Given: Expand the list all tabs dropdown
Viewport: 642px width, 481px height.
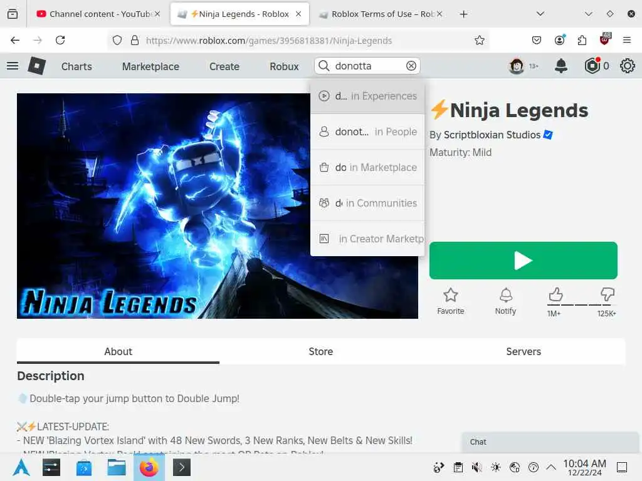Looking at the screenshot, I should 540,14.
